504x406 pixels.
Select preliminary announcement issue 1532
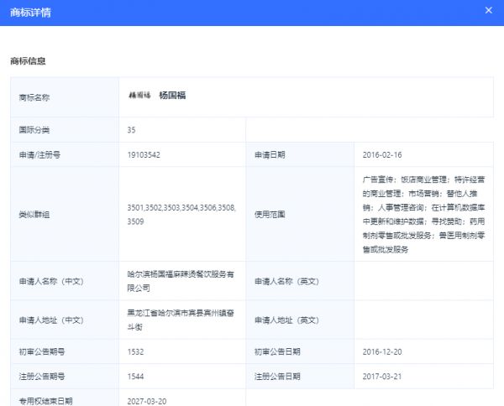click(x=135, y=351)
